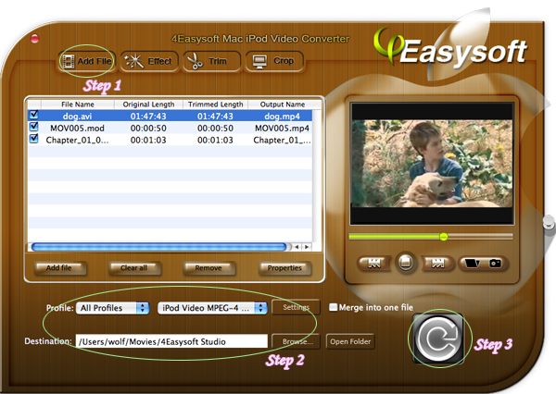
Task: Click the Browse... button
Action: point(296,341)
